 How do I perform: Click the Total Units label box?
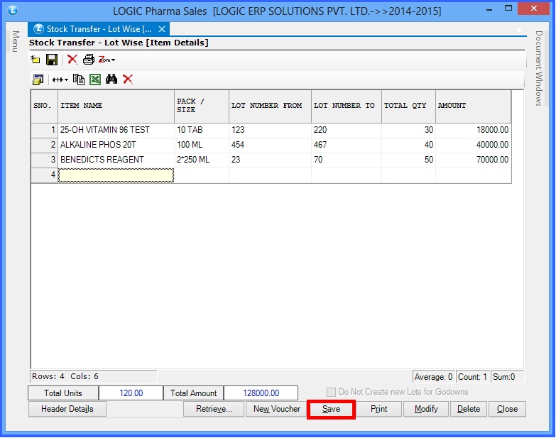tap(63, 393)
